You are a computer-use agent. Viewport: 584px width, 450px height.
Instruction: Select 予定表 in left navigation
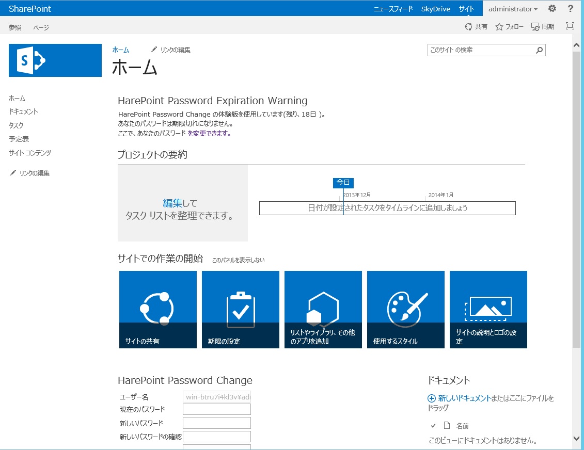[x=19, y=139]
